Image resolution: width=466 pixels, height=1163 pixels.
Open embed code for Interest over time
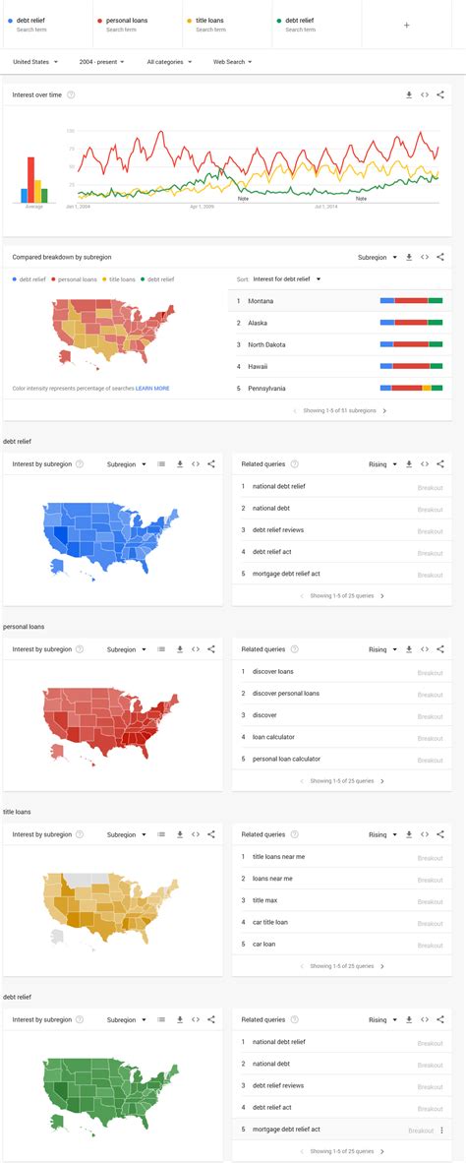coord(425,94)
